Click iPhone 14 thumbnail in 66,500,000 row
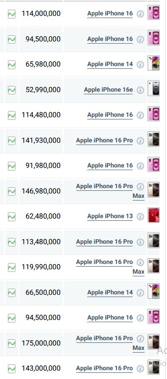The image size is (167, 379). point(153,291)
